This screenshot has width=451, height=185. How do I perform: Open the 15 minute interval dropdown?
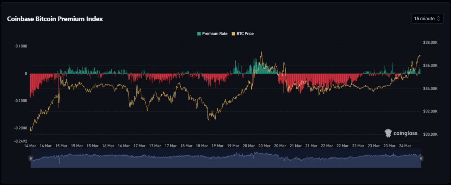tap(427, 19)
